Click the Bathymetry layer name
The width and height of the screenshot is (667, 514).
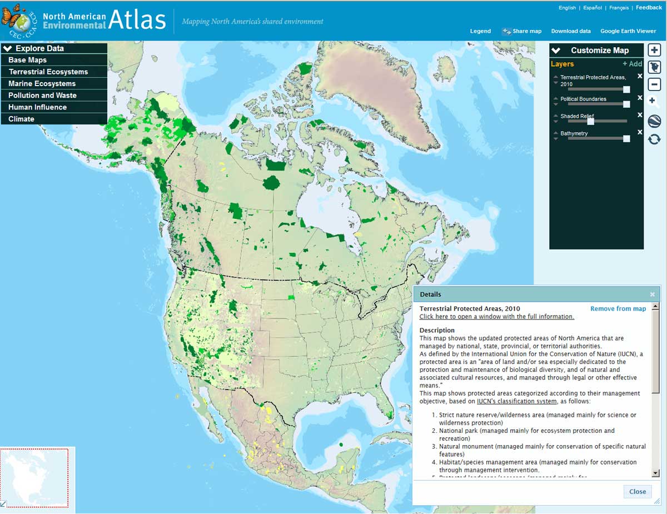coord(574,133)
